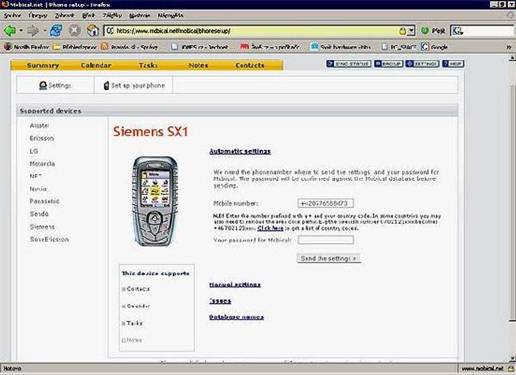Viewport: 516px width, 375px height.
Task: Open the address bar URL dropdown
Action: pos(411,31)
